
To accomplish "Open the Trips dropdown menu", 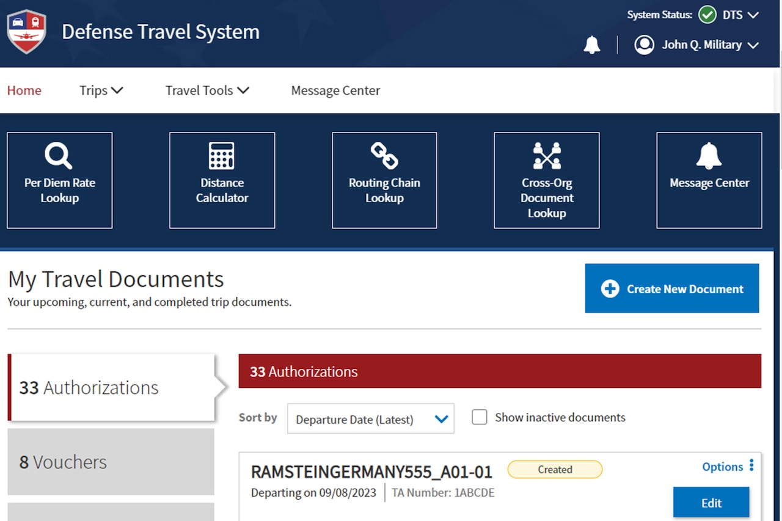I will pyautogui.click(x=101, y=90).
